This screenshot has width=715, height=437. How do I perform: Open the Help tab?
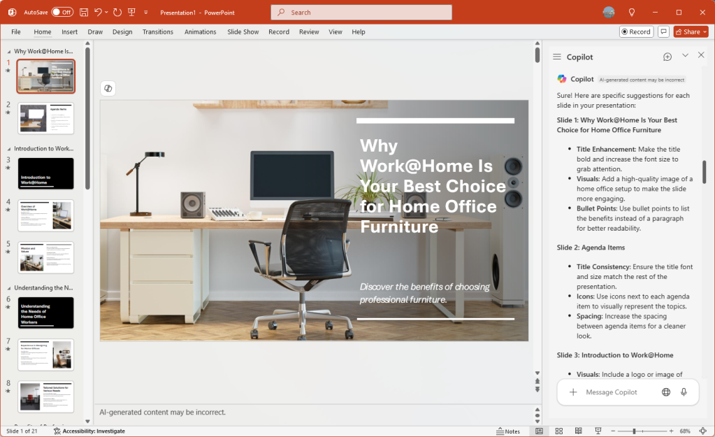[x=359, y=31]
